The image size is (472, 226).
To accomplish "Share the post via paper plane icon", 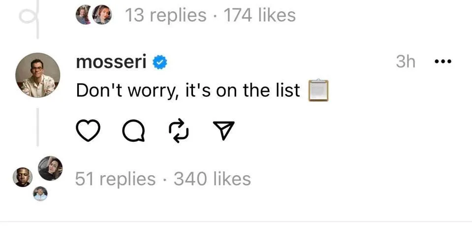I will [223, 130].
